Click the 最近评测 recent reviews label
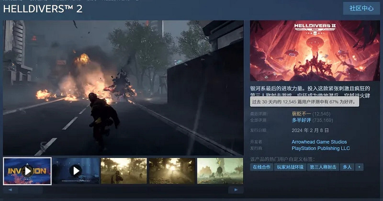 point(259,114)
